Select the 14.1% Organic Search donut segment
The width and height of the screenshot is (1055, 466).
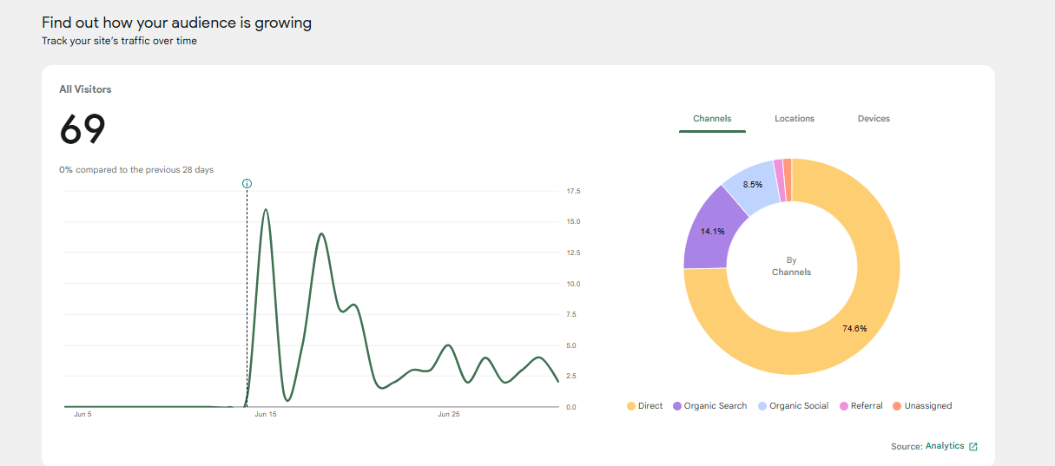713,231
